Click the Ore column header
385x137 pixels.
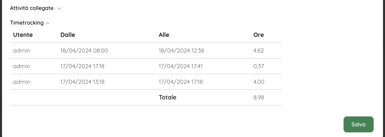(259, 35)
